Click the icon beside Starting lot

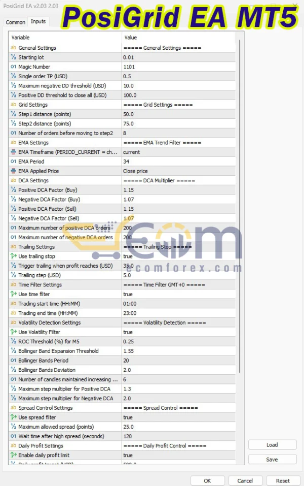[14, 57]
